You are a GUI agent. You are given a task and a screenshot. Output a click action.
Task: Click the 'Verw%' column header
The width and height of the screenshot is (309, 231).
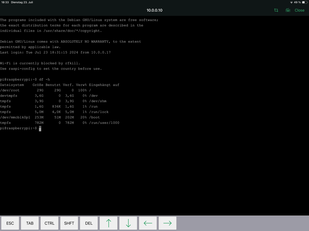(x=81, y=85)
